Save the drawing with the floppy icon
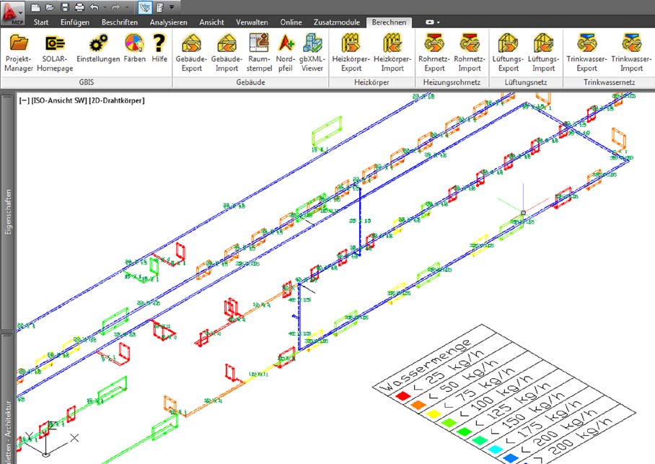The width and height of the screenshot is (655, 464). pos(65,7)
